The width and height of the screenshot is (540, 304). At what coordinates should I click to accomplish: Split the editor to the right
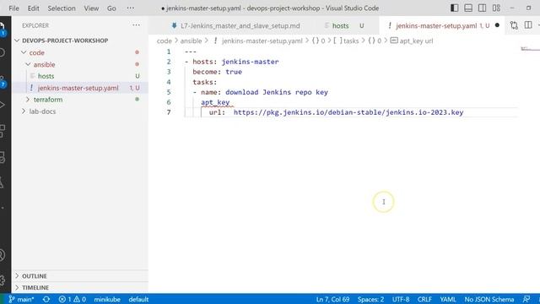pyautogui.click(x=528, y=25)
